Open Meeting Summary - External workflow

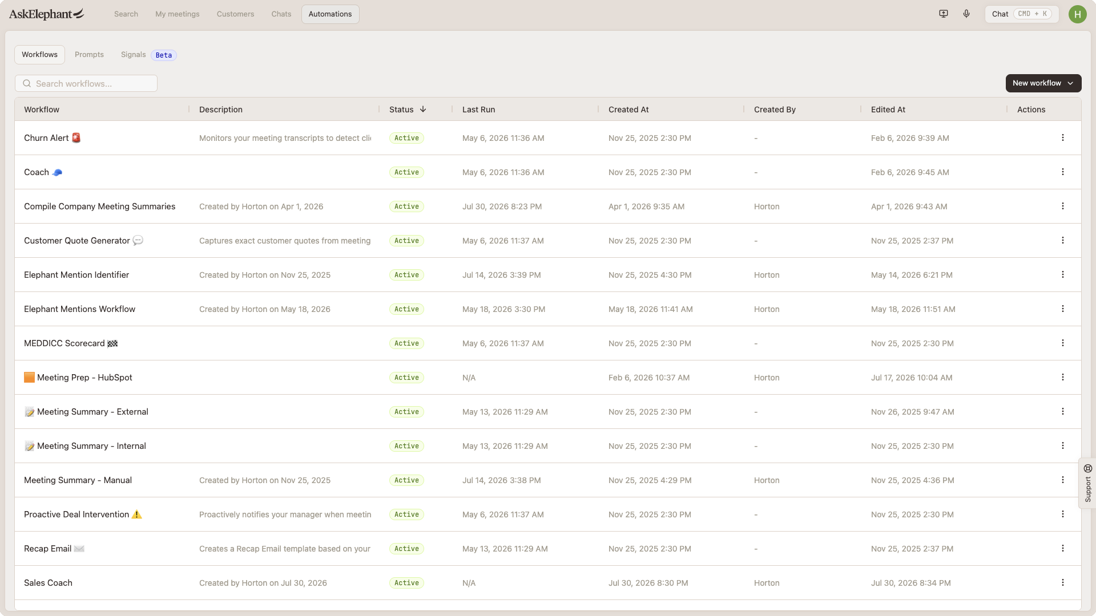tap(86, 412)
